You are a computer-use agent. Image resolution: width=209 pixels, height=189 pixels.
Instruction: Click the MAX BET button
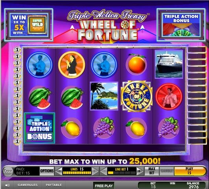pos(152,171)
